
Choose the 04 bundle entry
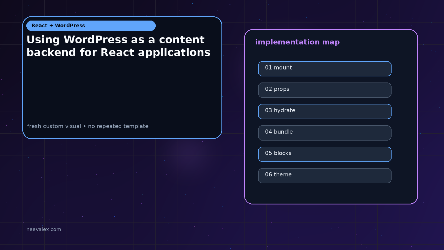(325, 133)
